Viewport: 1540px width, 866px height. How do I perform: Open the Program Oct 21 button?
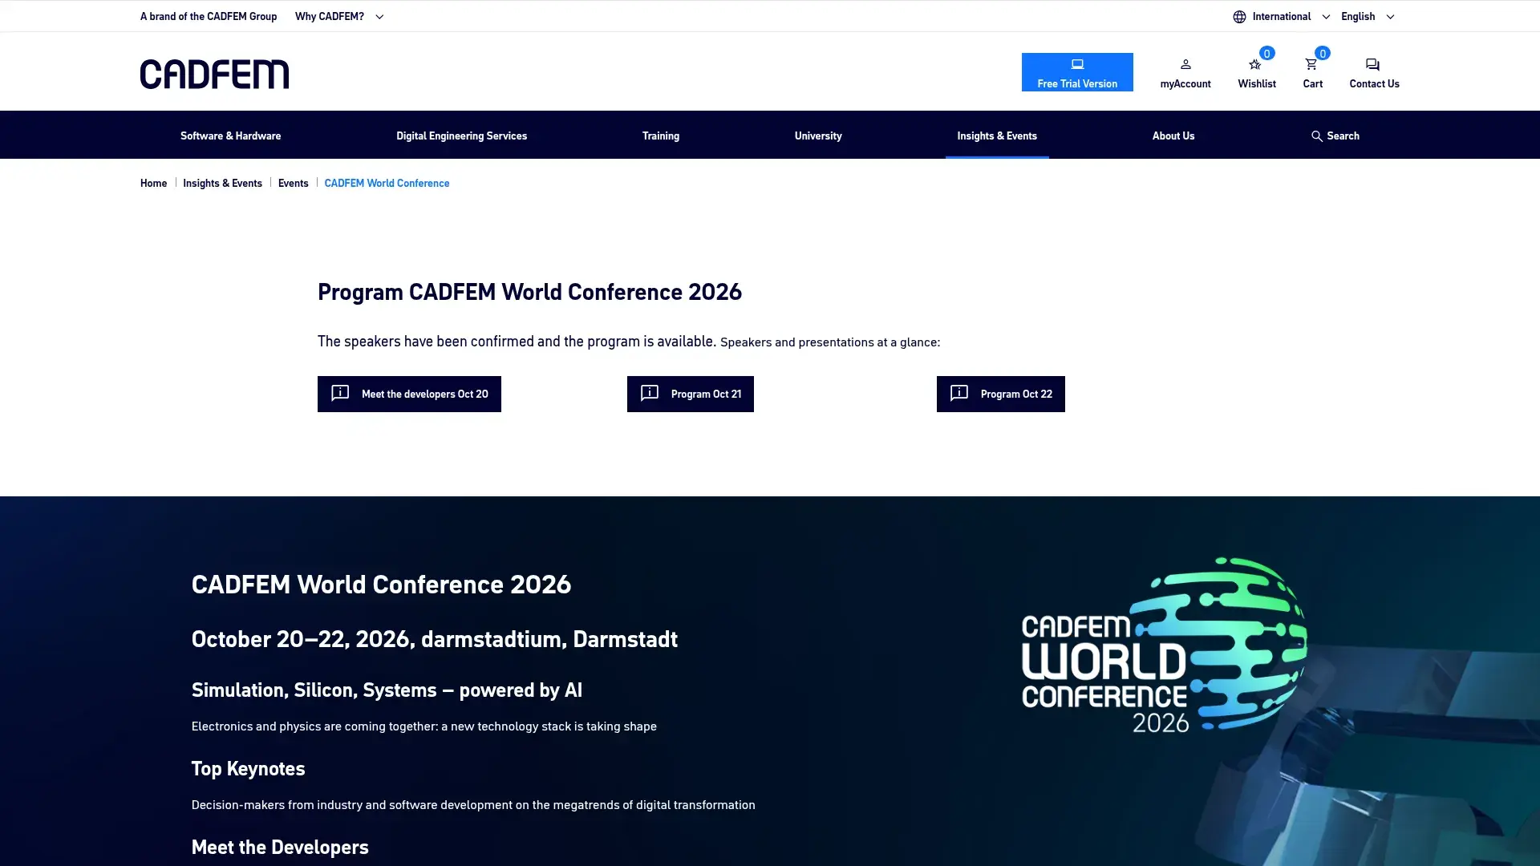690,394
